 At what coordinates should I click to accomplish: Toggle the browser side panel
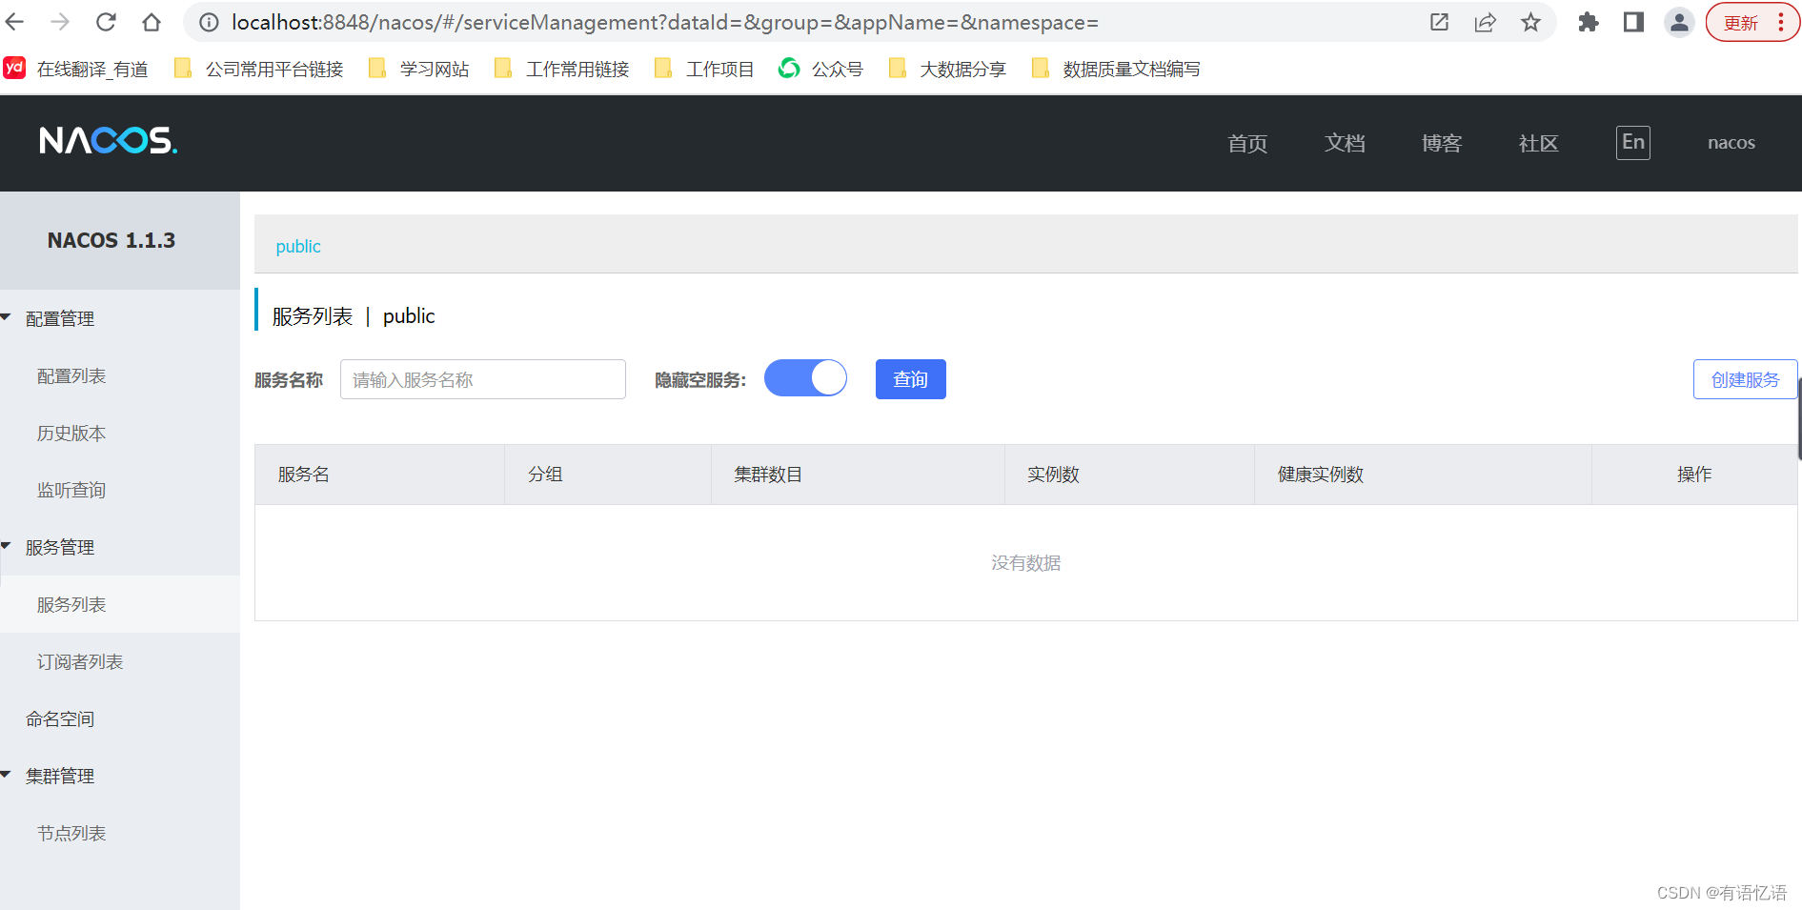click(1633, 22)
